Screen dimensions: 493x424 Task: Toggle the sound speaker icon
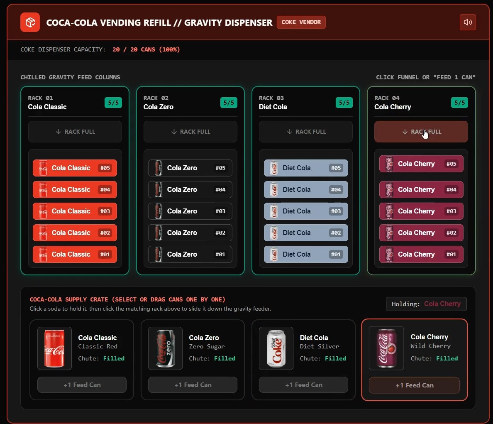click(468, 22)
